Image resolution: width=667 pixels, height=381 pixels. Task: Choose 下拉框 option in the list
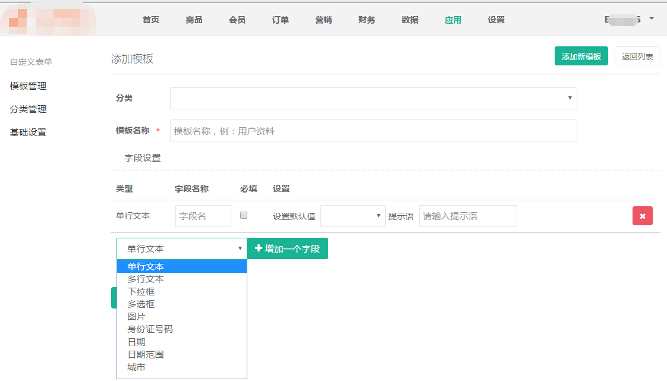(141, 292)
